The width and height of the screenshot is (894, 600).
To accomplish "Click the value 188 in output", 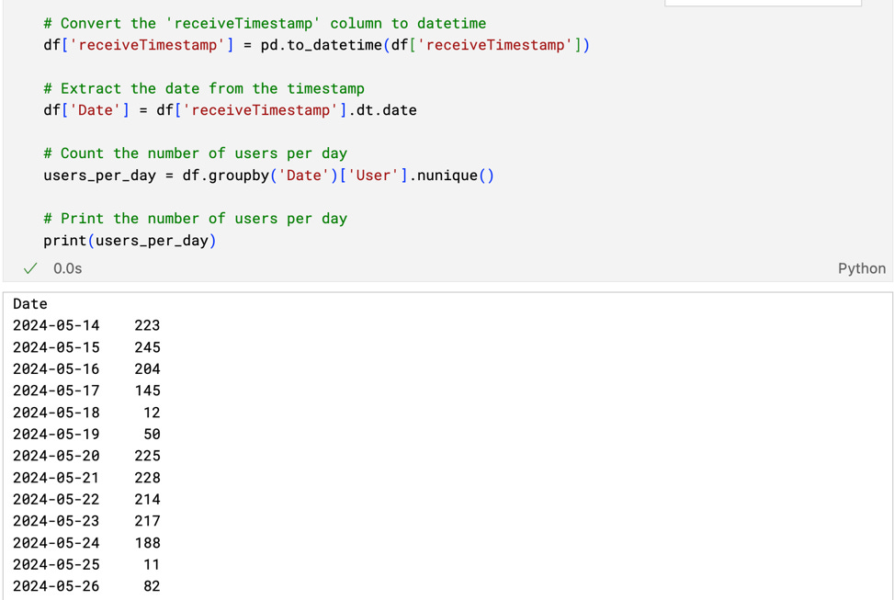I will tap(147, 543).
